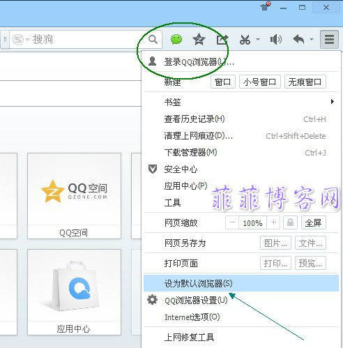The image size is (343, 348).
Task: Select the scissors screenshot tool
Action: 245,40
